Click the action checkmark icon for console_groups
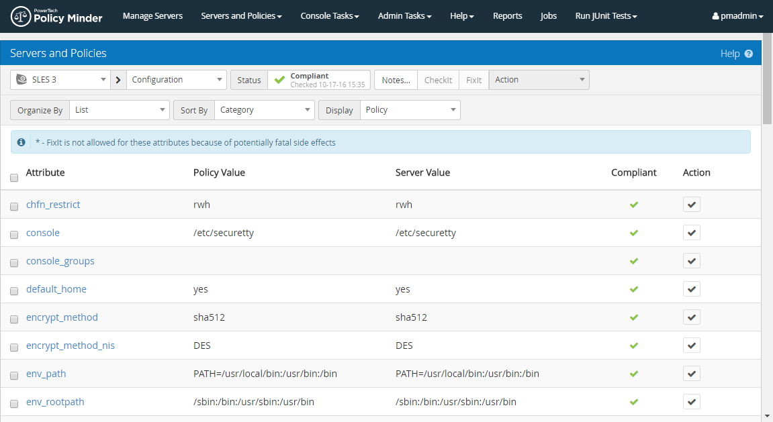 [691, 261]
